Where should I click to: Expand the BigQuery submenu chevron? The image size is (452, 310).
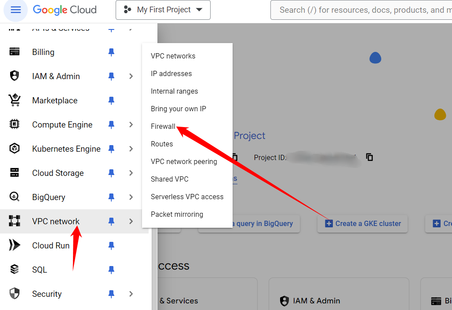pos(131,197)
